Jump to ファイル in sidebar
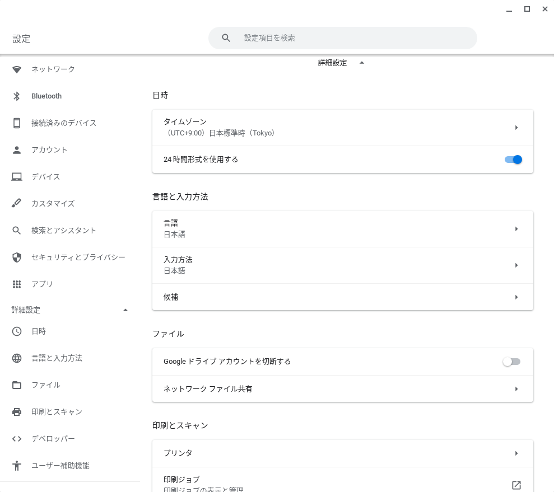 coord(45,385)
